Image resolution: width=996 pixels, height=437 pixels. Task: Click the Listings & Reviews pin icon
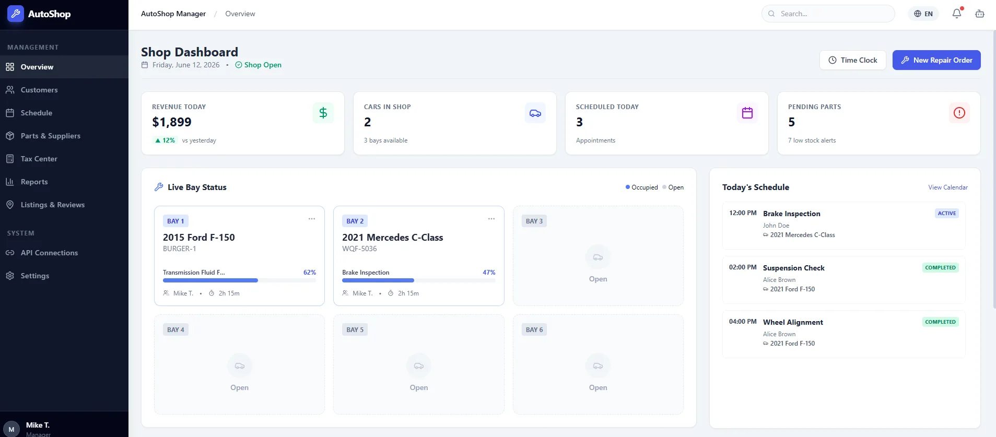click(10, 205)
